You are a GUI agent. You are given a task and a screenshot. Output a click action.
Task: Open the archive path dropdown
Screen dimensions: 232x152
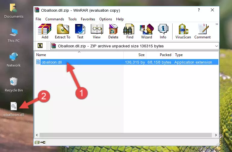coord(217,46)
